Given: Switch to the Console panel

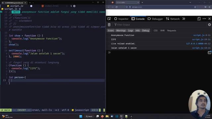Looking at the screenshot, I should [138, 19].
